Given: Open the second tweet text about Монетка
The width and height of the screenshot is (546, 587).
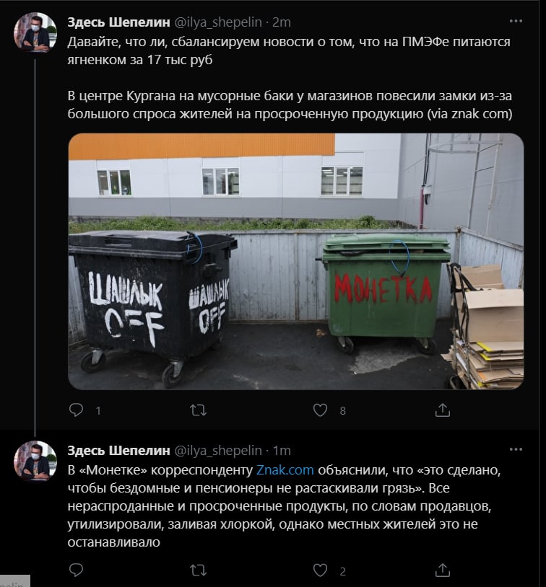Looking at the screenshot, I should pos(284,506).
